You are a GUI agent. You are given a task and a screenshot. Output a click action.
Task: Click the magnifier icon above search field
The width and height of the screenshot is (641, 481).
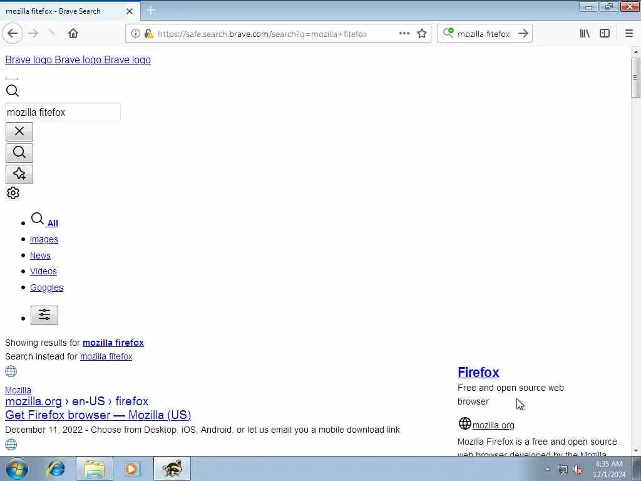(x=13, y=90)
